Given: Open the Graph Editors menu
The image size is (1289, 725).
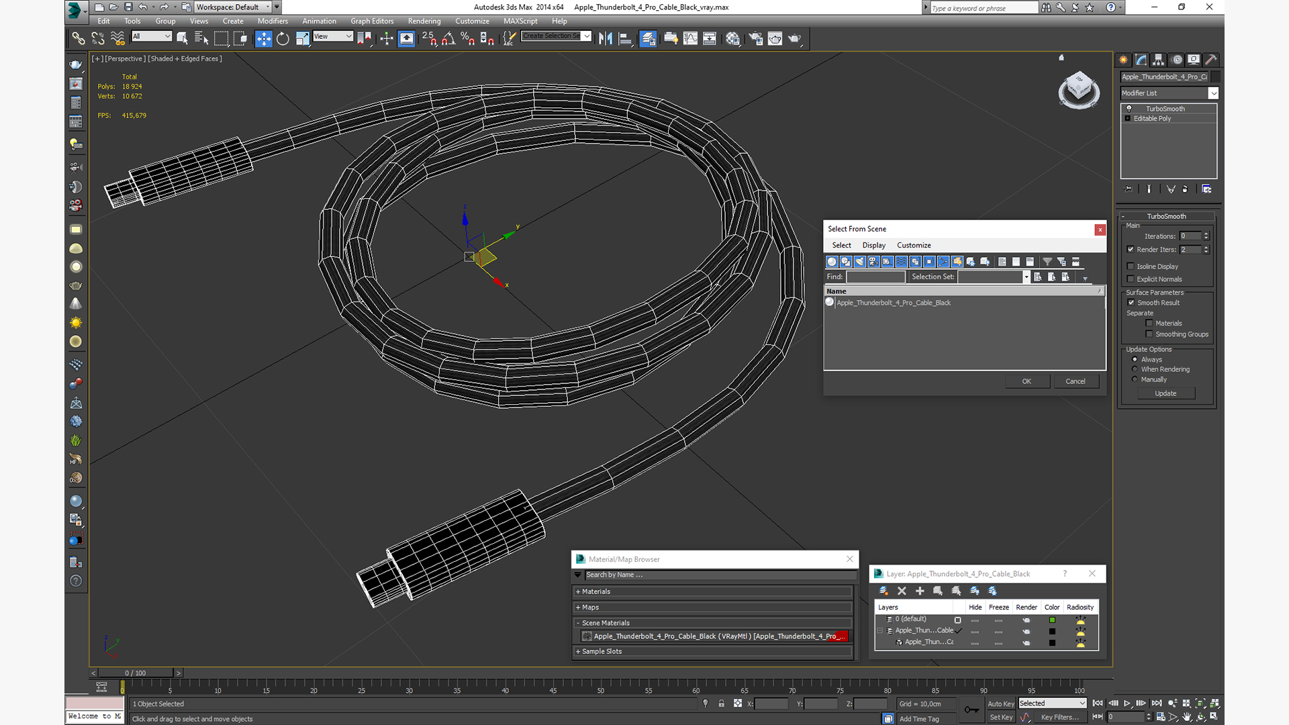Looking at the screenshot, I should (372, 21).
